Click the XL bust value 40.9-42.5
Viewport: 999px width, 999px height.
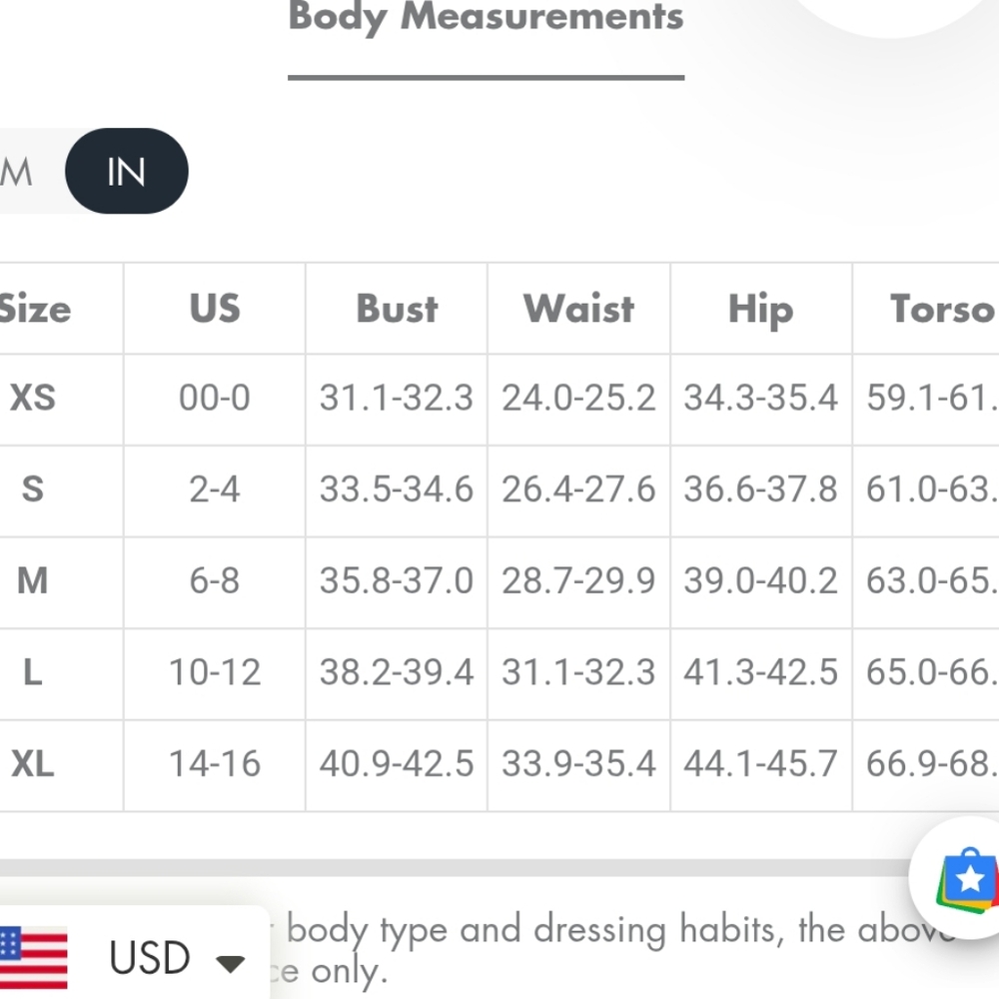pyautogui.click(x=397, y=764)
